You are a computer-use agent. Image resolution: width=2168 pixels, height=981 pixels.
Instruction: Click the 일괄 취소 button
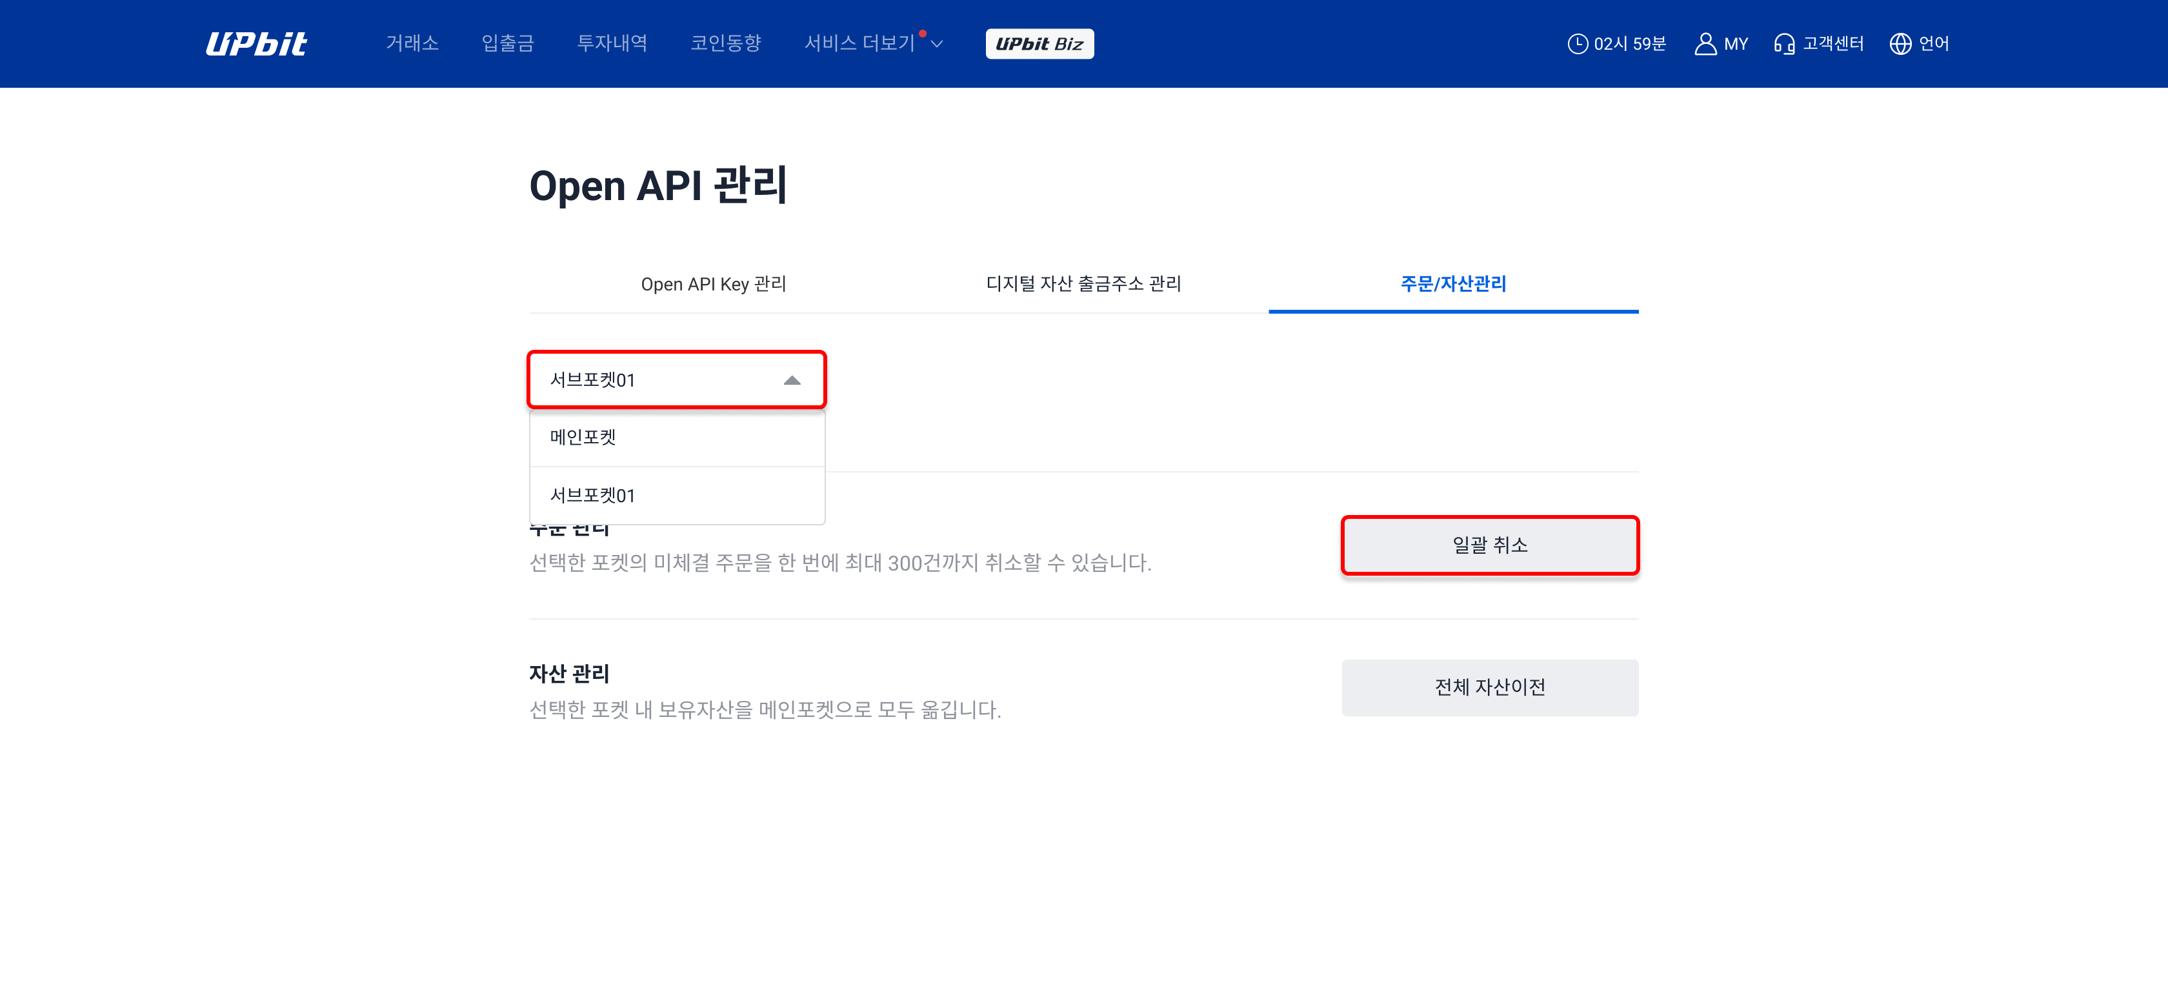[x=1490, y=545]
